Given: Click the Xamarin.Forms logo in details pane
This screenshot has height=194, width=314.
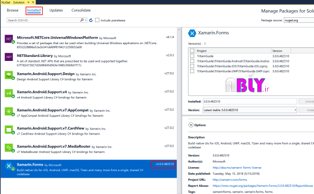Looking at the screenshot, I should 192,33.
